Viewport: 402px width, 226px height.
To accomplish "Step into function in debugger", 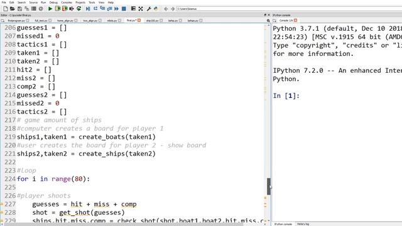I will [x=102, y=9].
